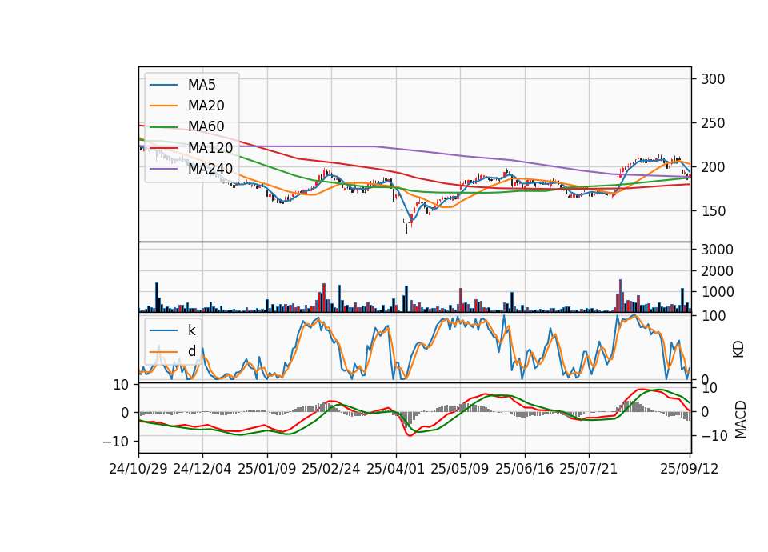The height and width of the screenshot is (552, 768).
Task: Click the MA120 legend label
Action: pyautogui.click(x=210, y=147)
